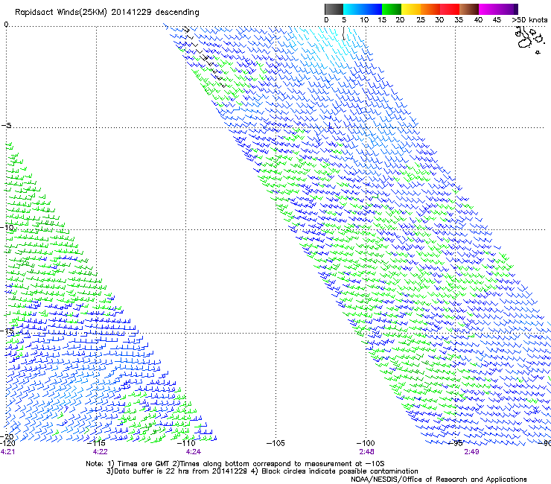
Task: Click the green 15-20 knots color band
Action: (392, 9)
